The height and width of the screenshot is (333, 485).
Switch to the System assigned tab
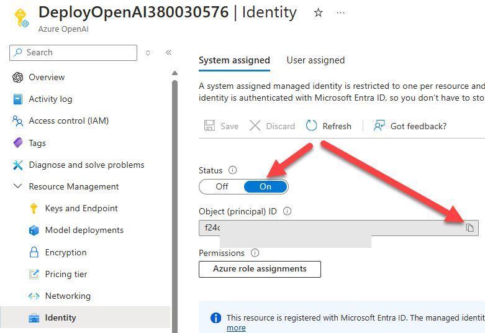234,60
